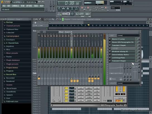152x114 pixels.
Task: Open the HELP menu
Action: click(42, 6)
